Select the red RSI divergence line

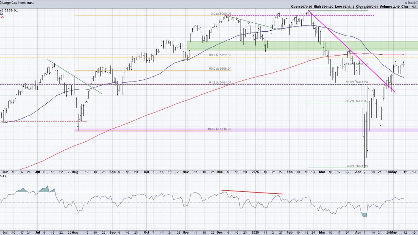(251, 192)
